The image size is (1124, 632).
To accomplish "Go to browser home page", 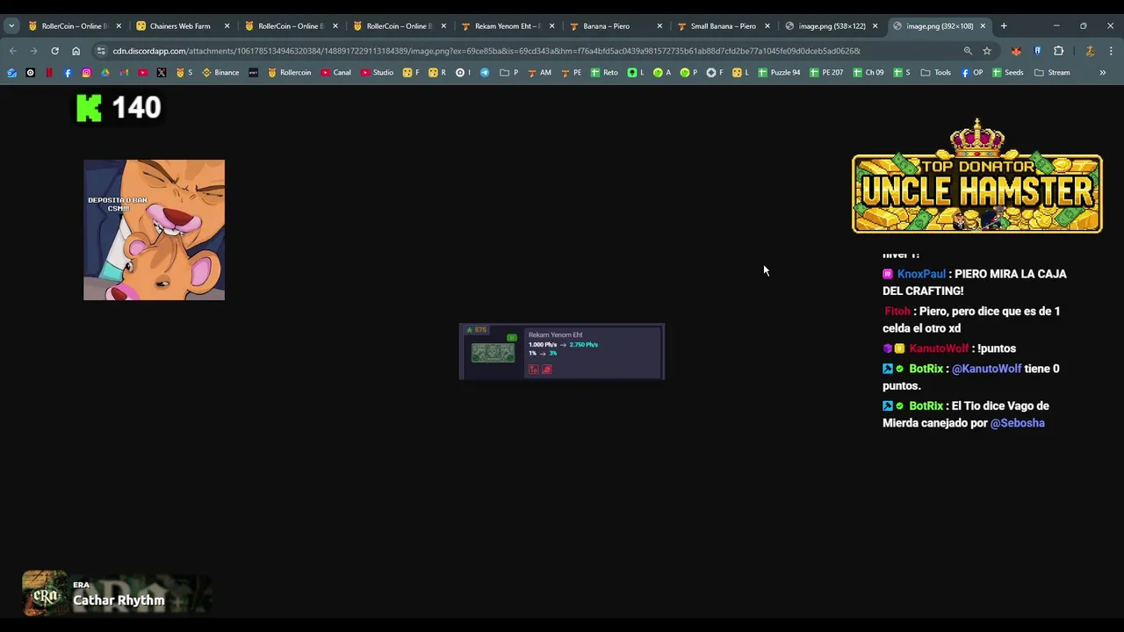I will pos(76,51).
